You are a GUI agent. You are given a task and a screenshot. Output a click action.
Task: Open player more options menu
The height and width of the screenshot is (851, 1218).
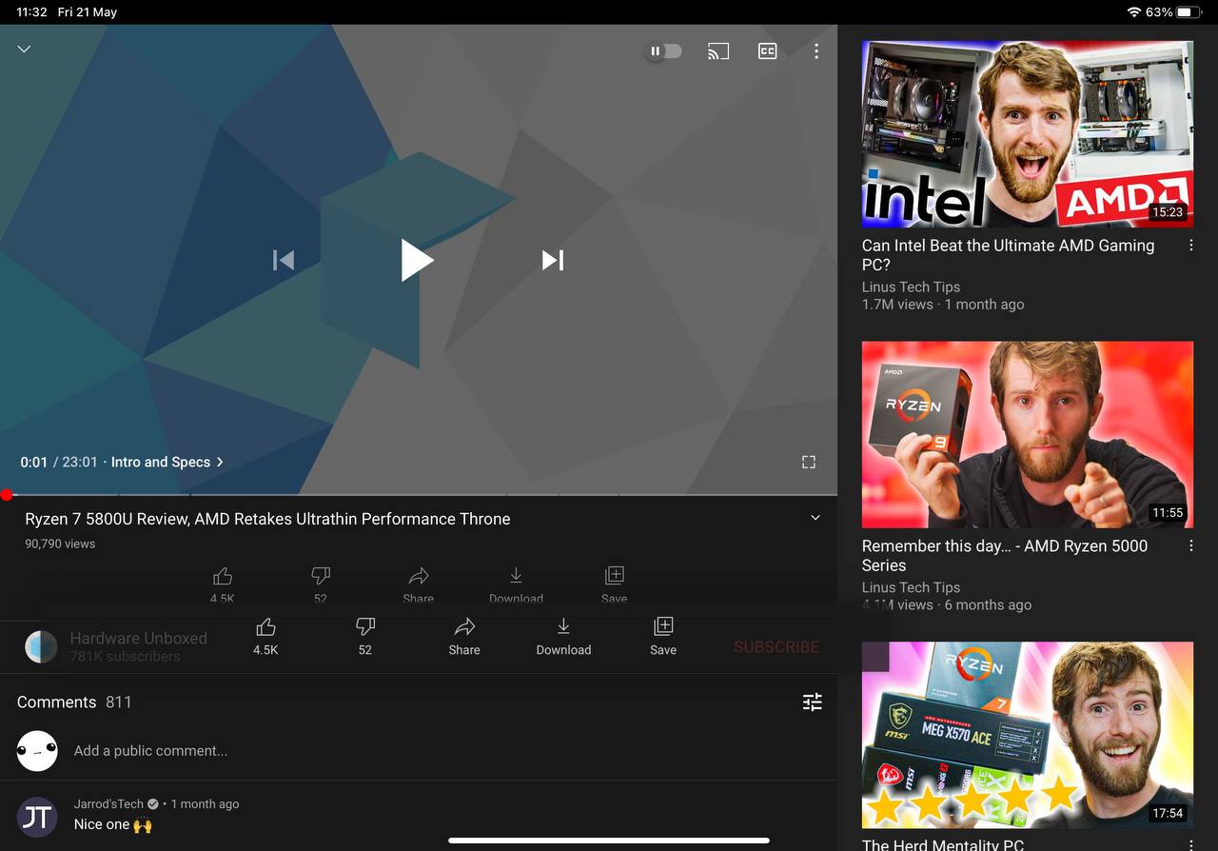(x=816, y=51)
